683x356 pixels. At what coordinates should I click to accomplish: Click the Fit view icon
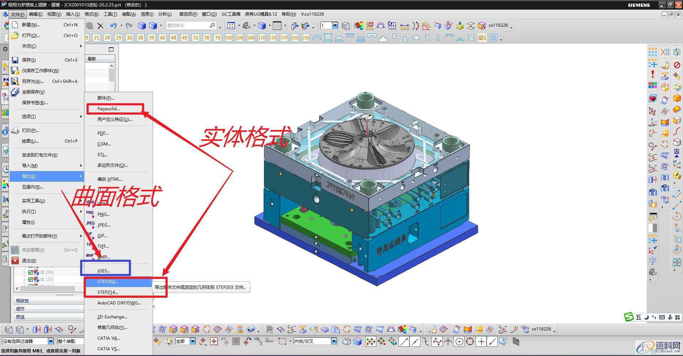pyautogui.click(x=231, y=26)
